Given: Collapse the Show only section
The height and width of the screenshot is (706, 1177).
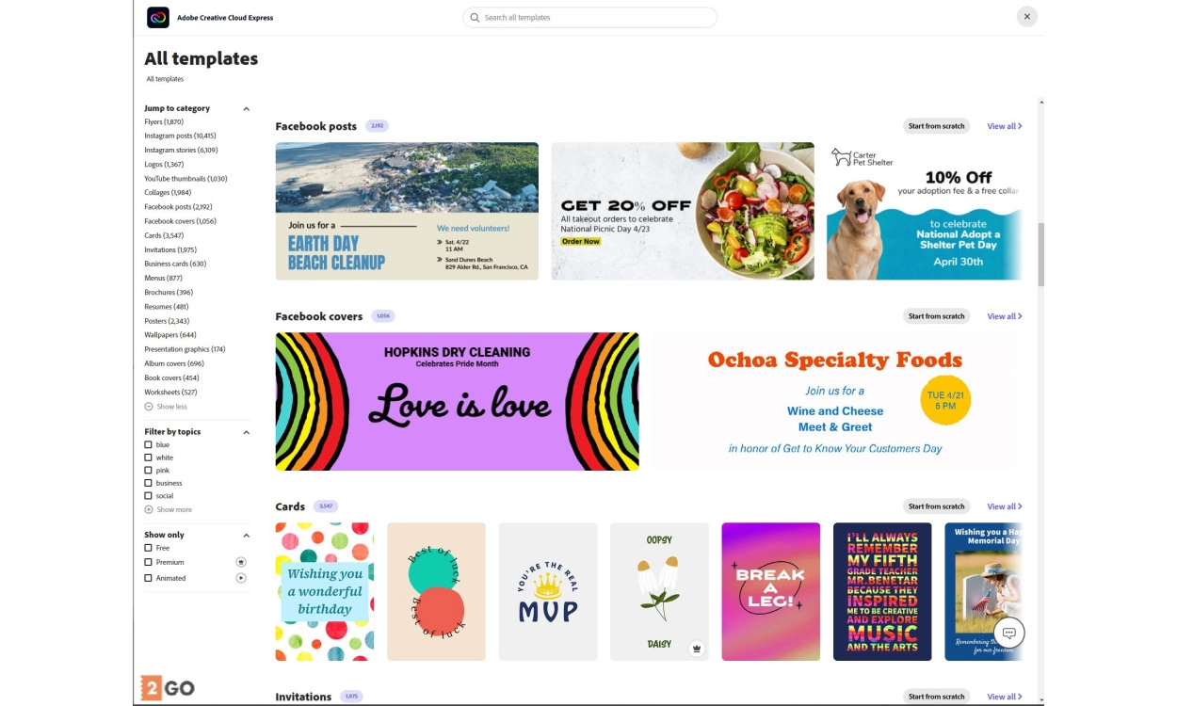Looking at the screenshot, I should 247,536.
